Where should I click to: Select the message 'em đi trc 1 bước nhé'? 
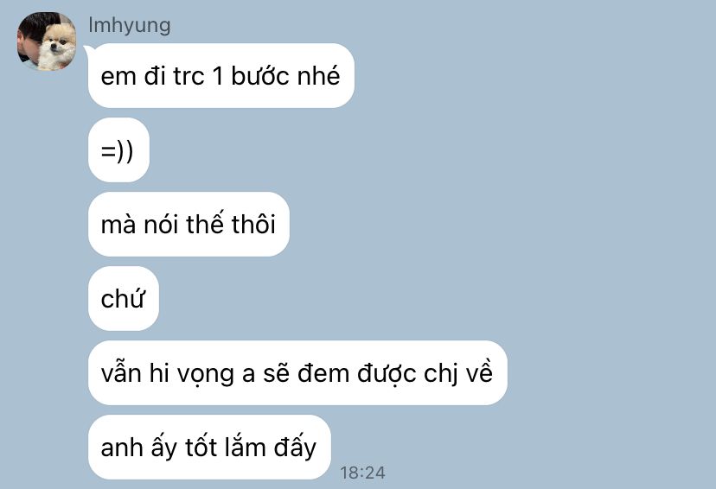click(x=221, y=76)
